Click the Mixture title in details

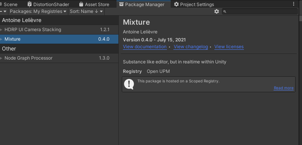coord(136,22)
